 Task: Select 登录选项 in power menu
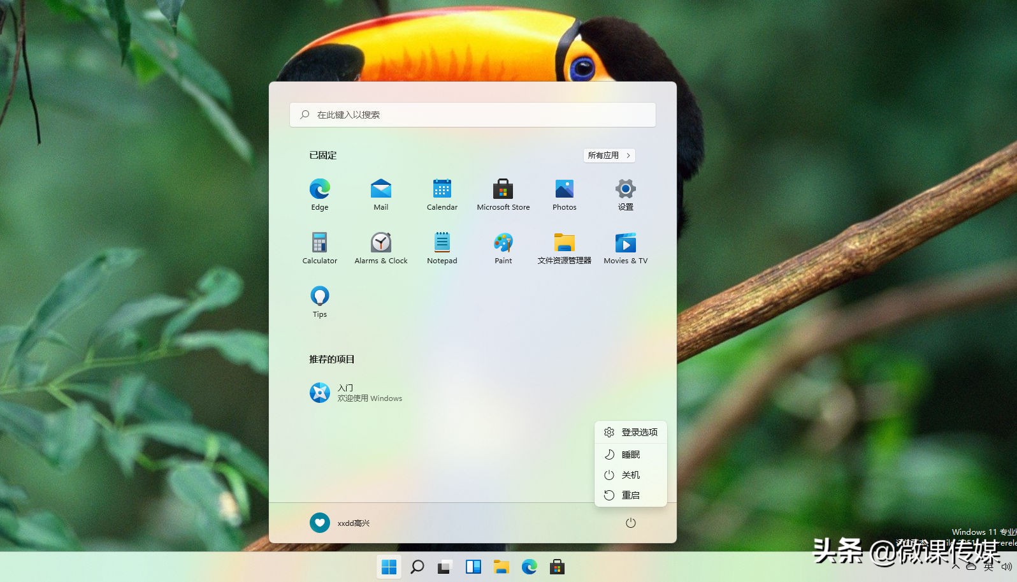(631, 432)
